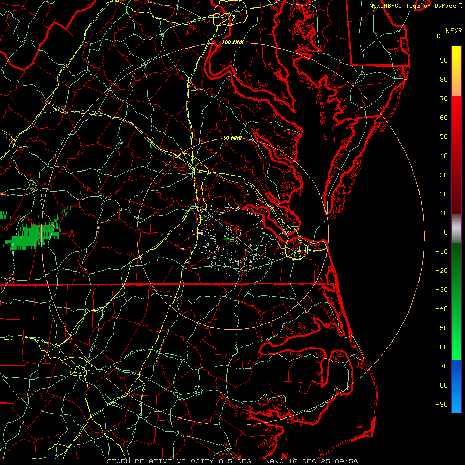465x465 pixels.
Task: Click the NEXR label above the color scale
Action: pyautogui.click(x=454, y=31)
